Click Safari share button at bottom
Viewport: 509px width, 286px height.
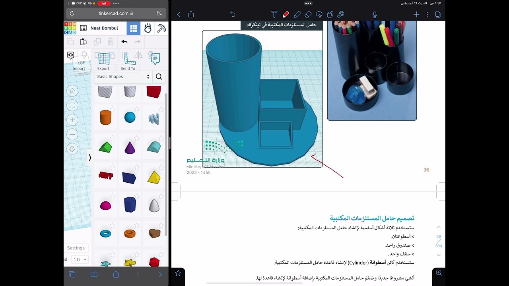116,274
